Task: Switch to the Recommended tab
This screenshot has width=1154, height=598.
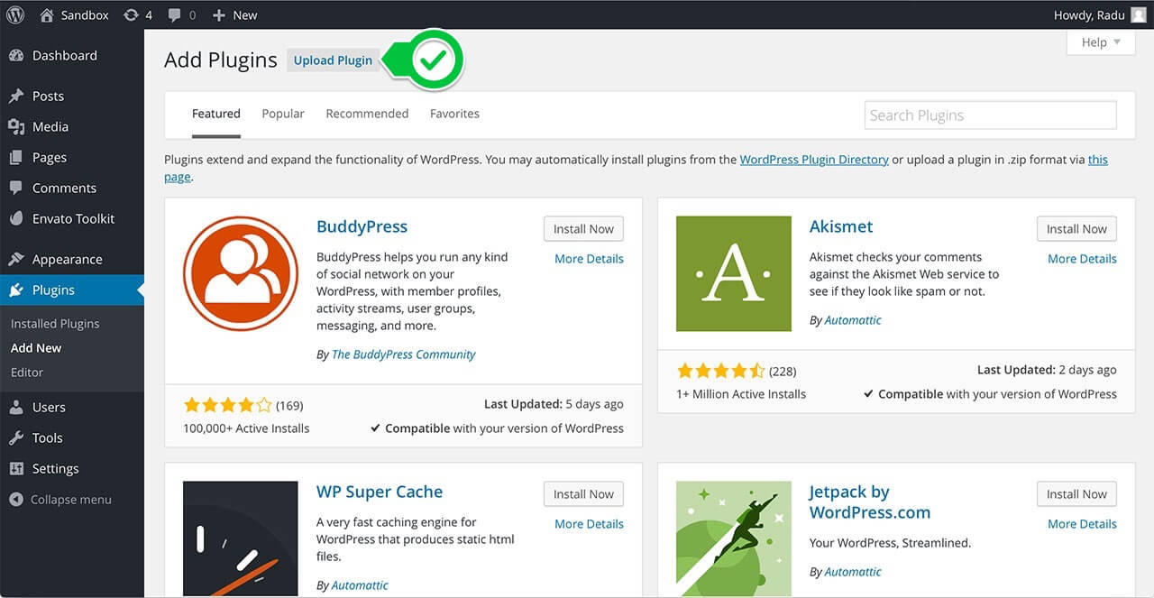Action: click(x=367, y=114)
